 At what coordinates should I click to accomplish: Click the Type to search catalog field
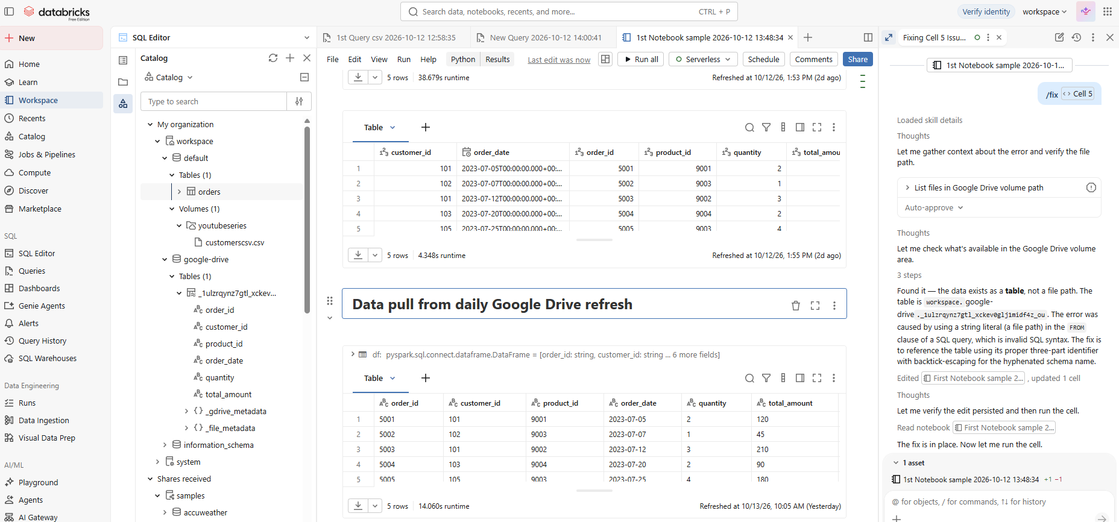(214, 101)
